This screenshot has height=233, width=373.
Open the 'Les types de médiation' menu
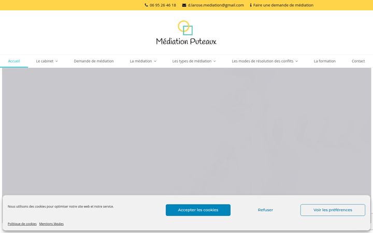point(192,61)
